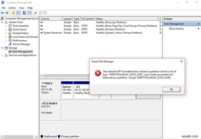
Task: Click the blue Primary partition legend swatch
Action: (x=59, y=136)
